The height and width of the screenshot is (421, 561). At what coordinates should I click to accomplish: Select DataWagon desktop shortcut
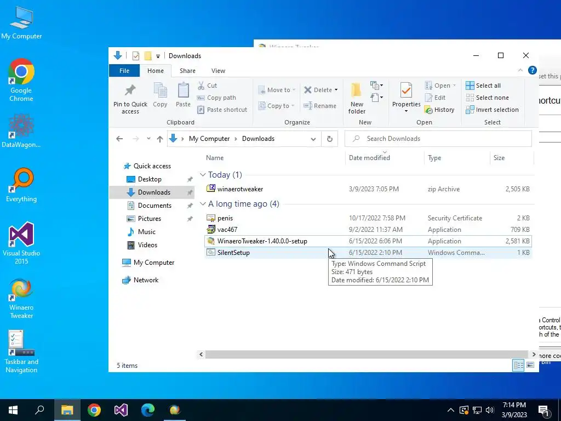pos(21,130)
